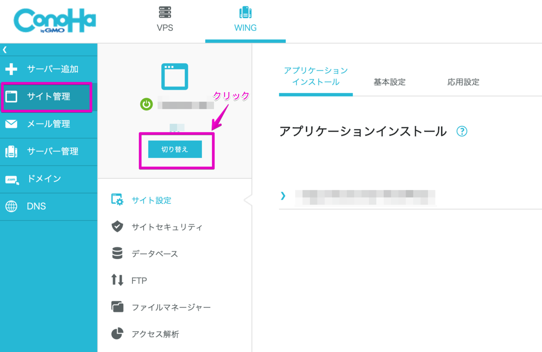Expand the blurred application row chevron

(283, 196)
